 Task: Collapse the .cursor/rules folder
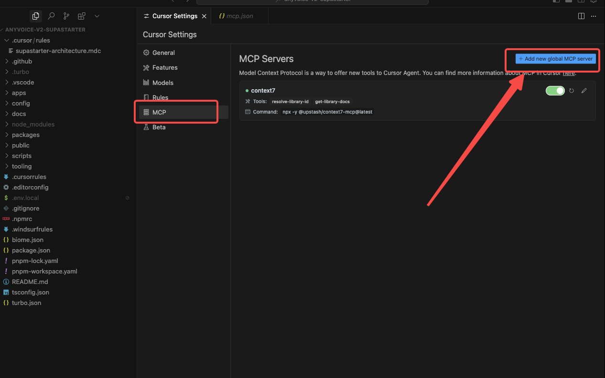[31, 40]
